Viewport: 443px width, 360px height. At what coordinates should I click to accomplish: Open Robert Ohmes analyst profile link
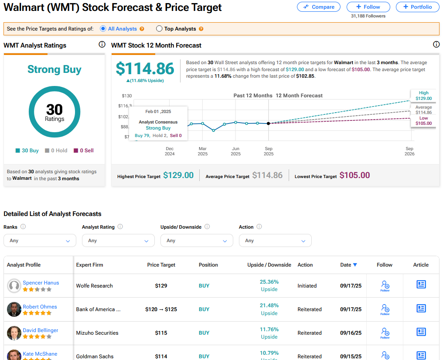coord(40,307)
